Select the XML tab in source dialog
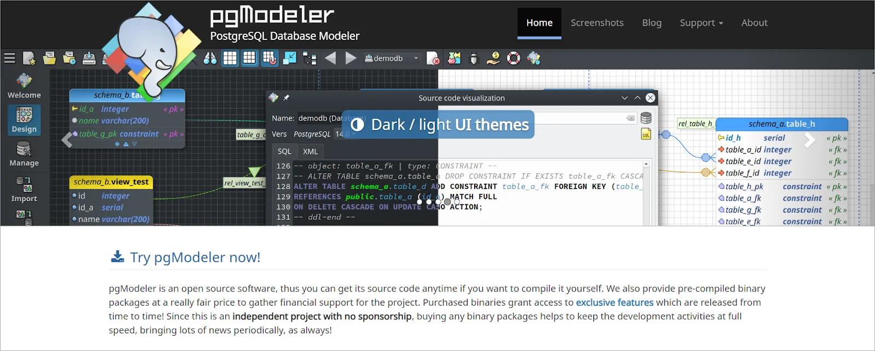The width and height of the screenshot is (875, 351). 310,151
